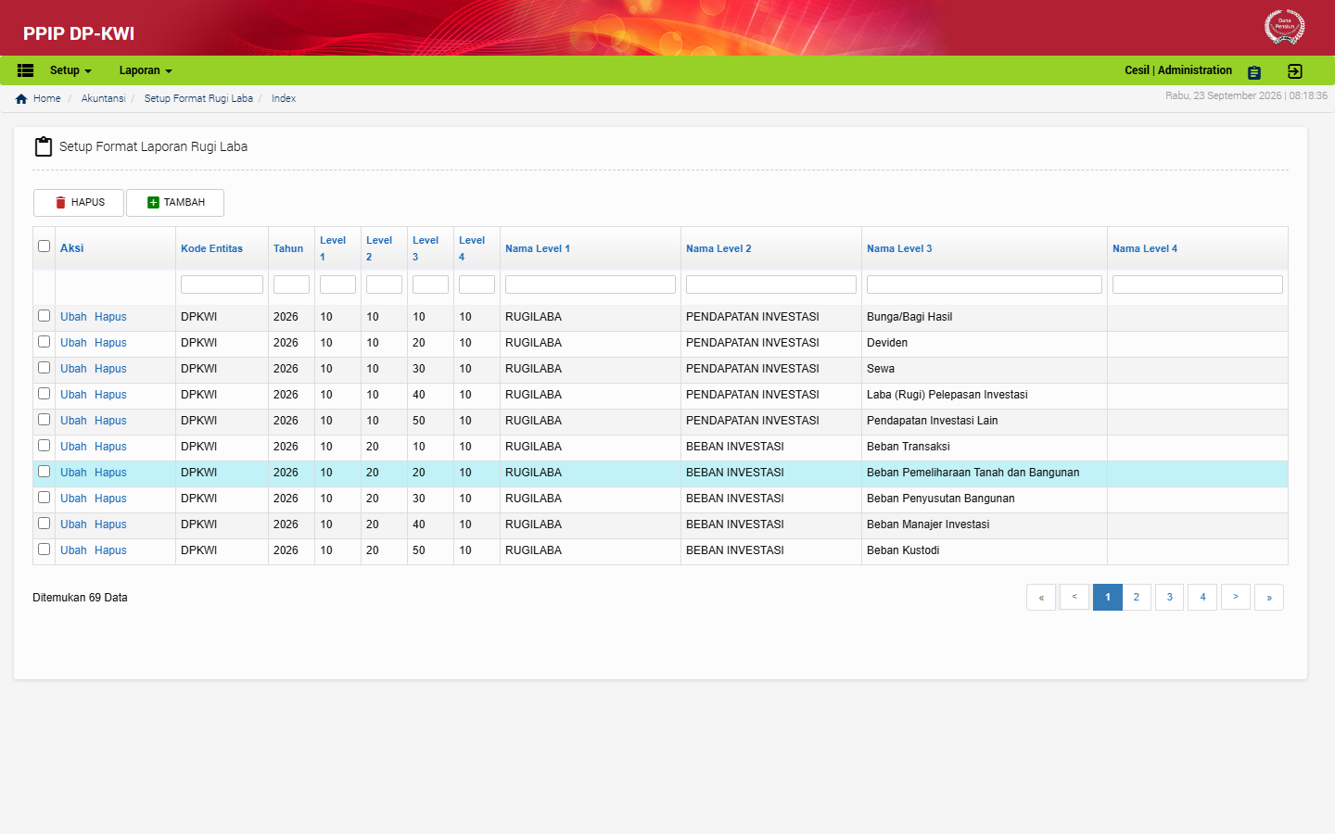Sort by Nama Level 1 header
The height and width of the screenshot is (834, 1335).
click(x=538, y=248)
